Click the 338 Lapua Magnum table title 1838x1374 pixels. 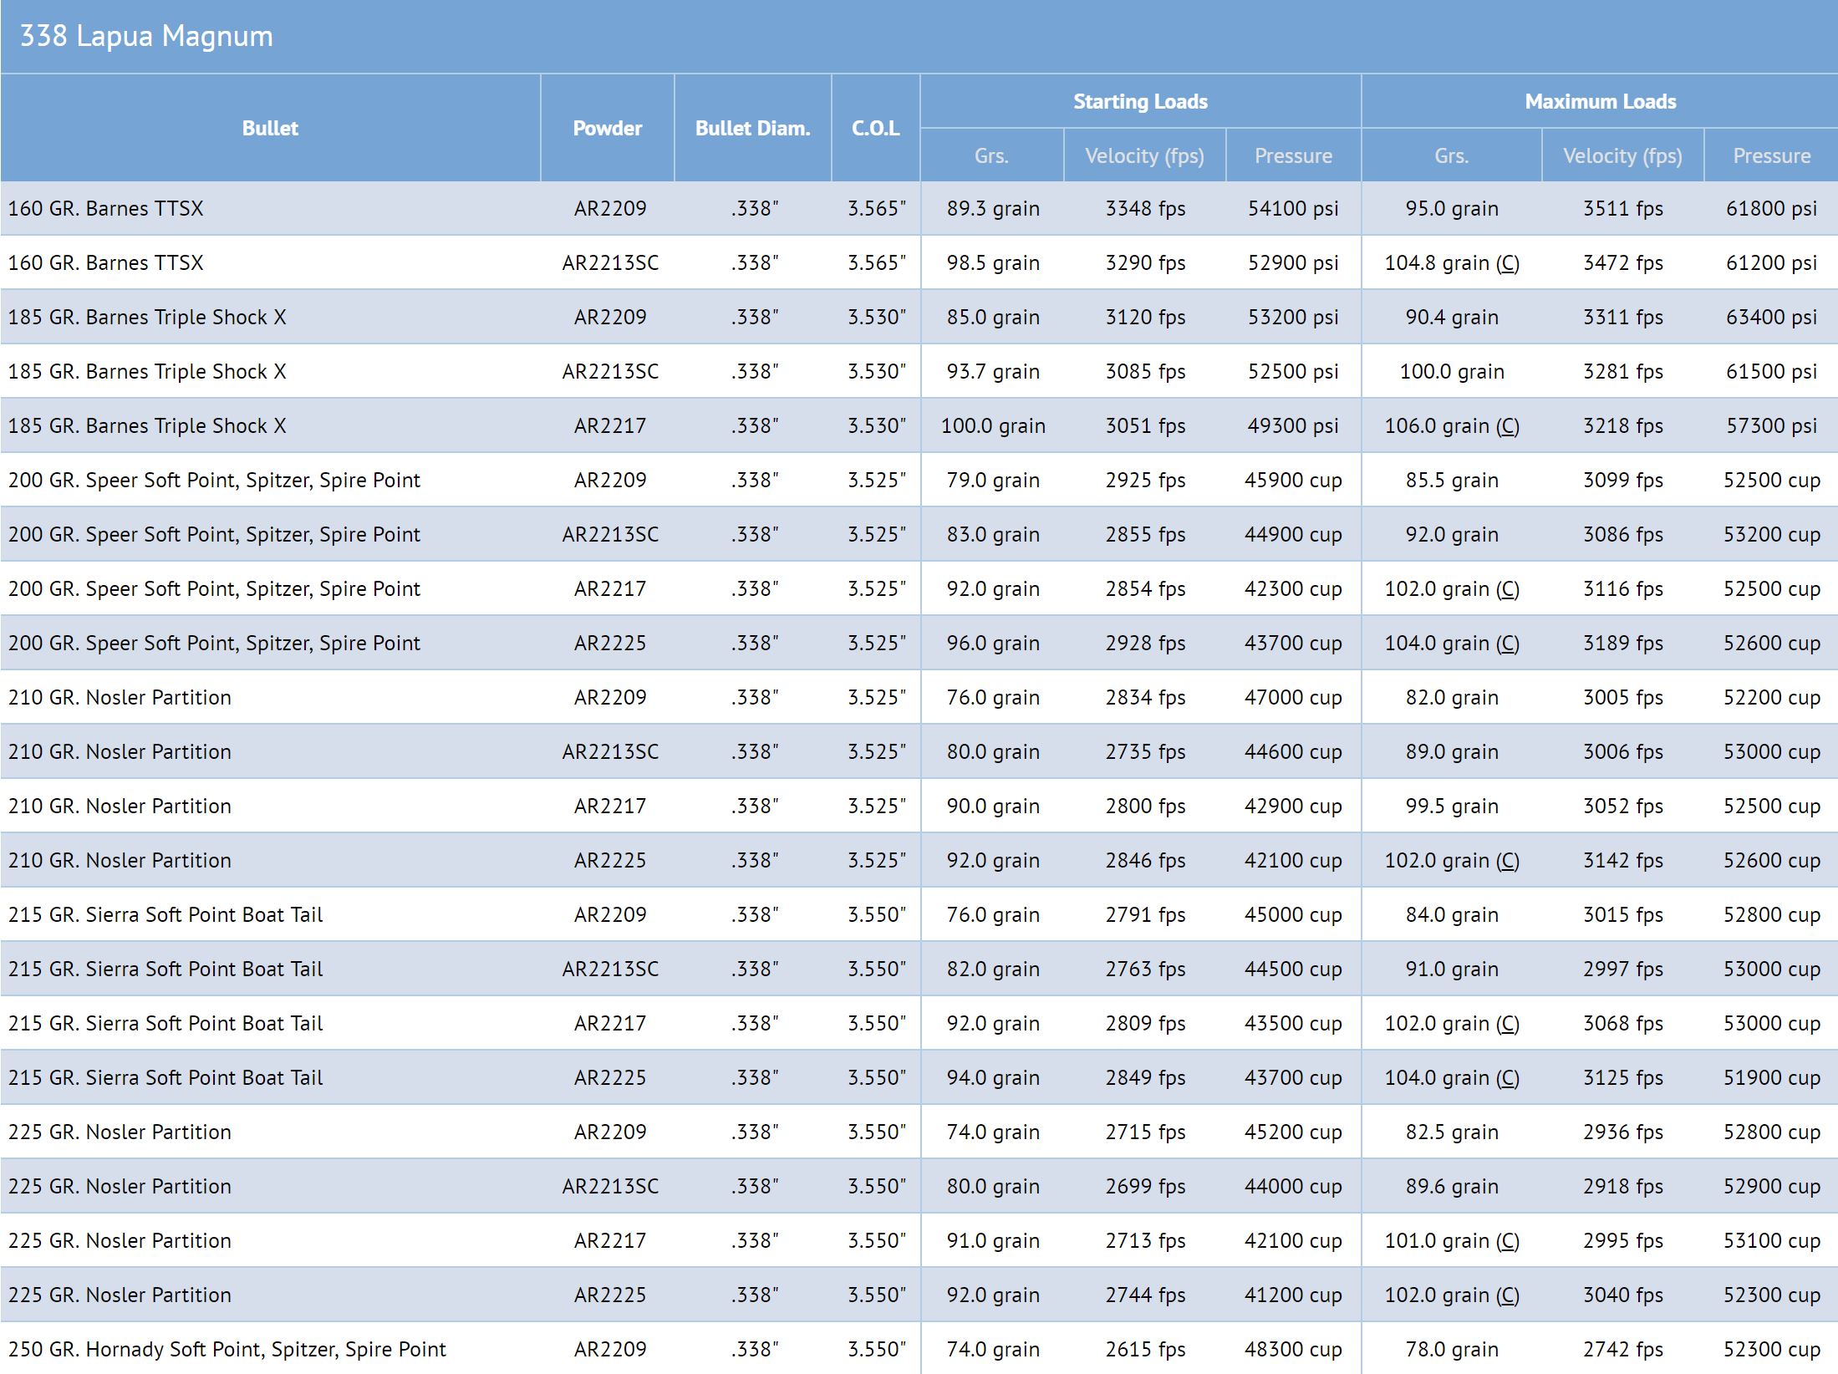click(x=146, y=36)
